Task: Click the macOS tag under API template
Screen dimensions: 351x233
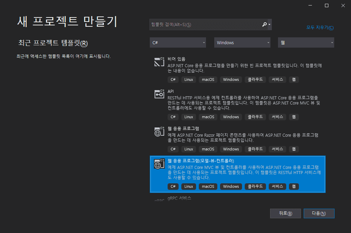Action: [208, 117]
